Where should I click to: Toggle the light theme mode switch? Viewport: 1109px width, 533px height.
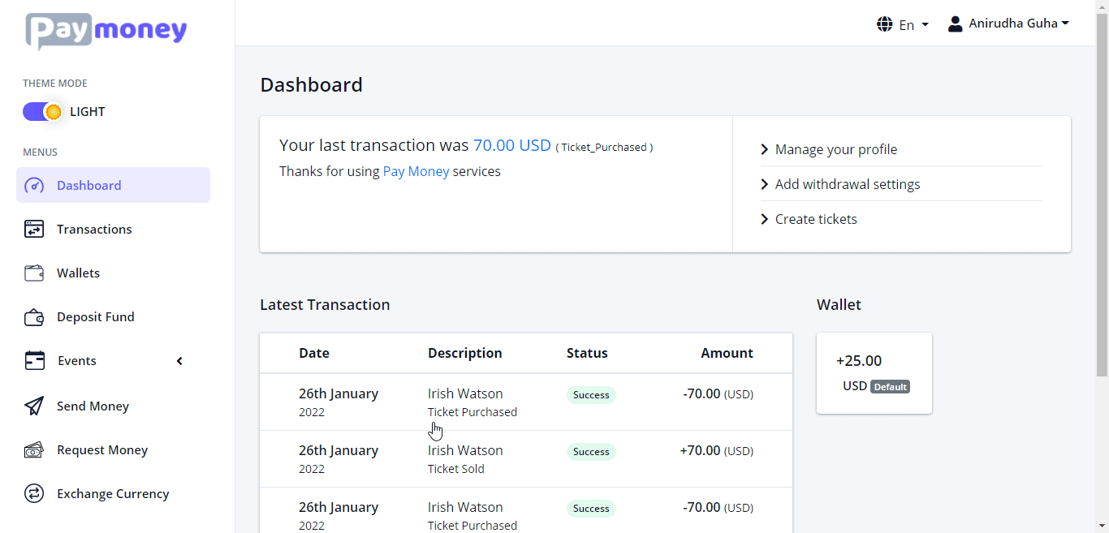pyautogui.click(x=42, y=112)
